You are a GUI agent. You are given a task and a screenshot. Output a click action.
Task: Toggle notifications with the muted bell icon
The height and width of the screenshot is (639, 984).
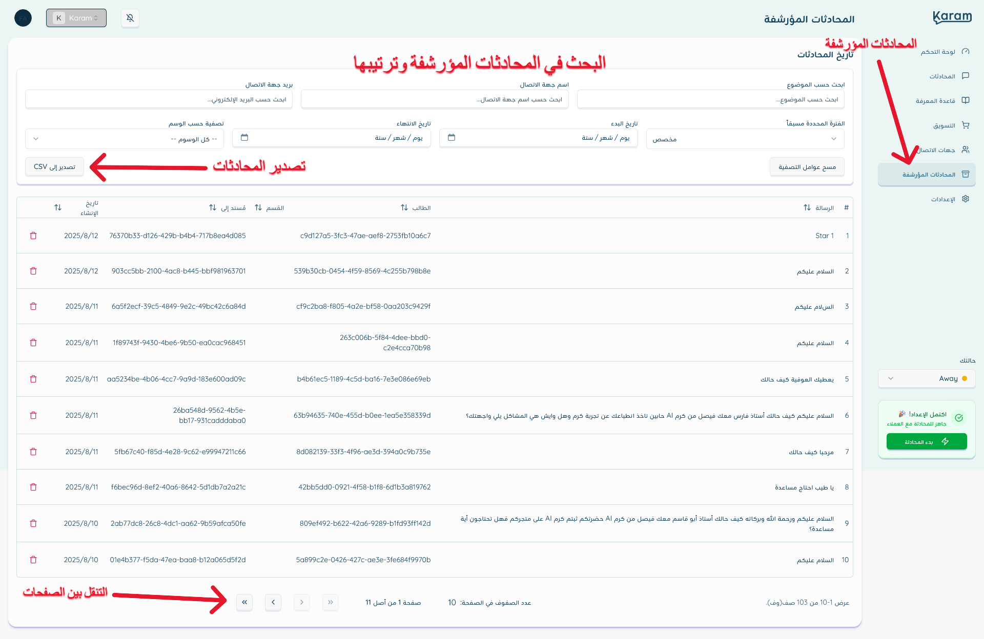click(x=130, y=18)
